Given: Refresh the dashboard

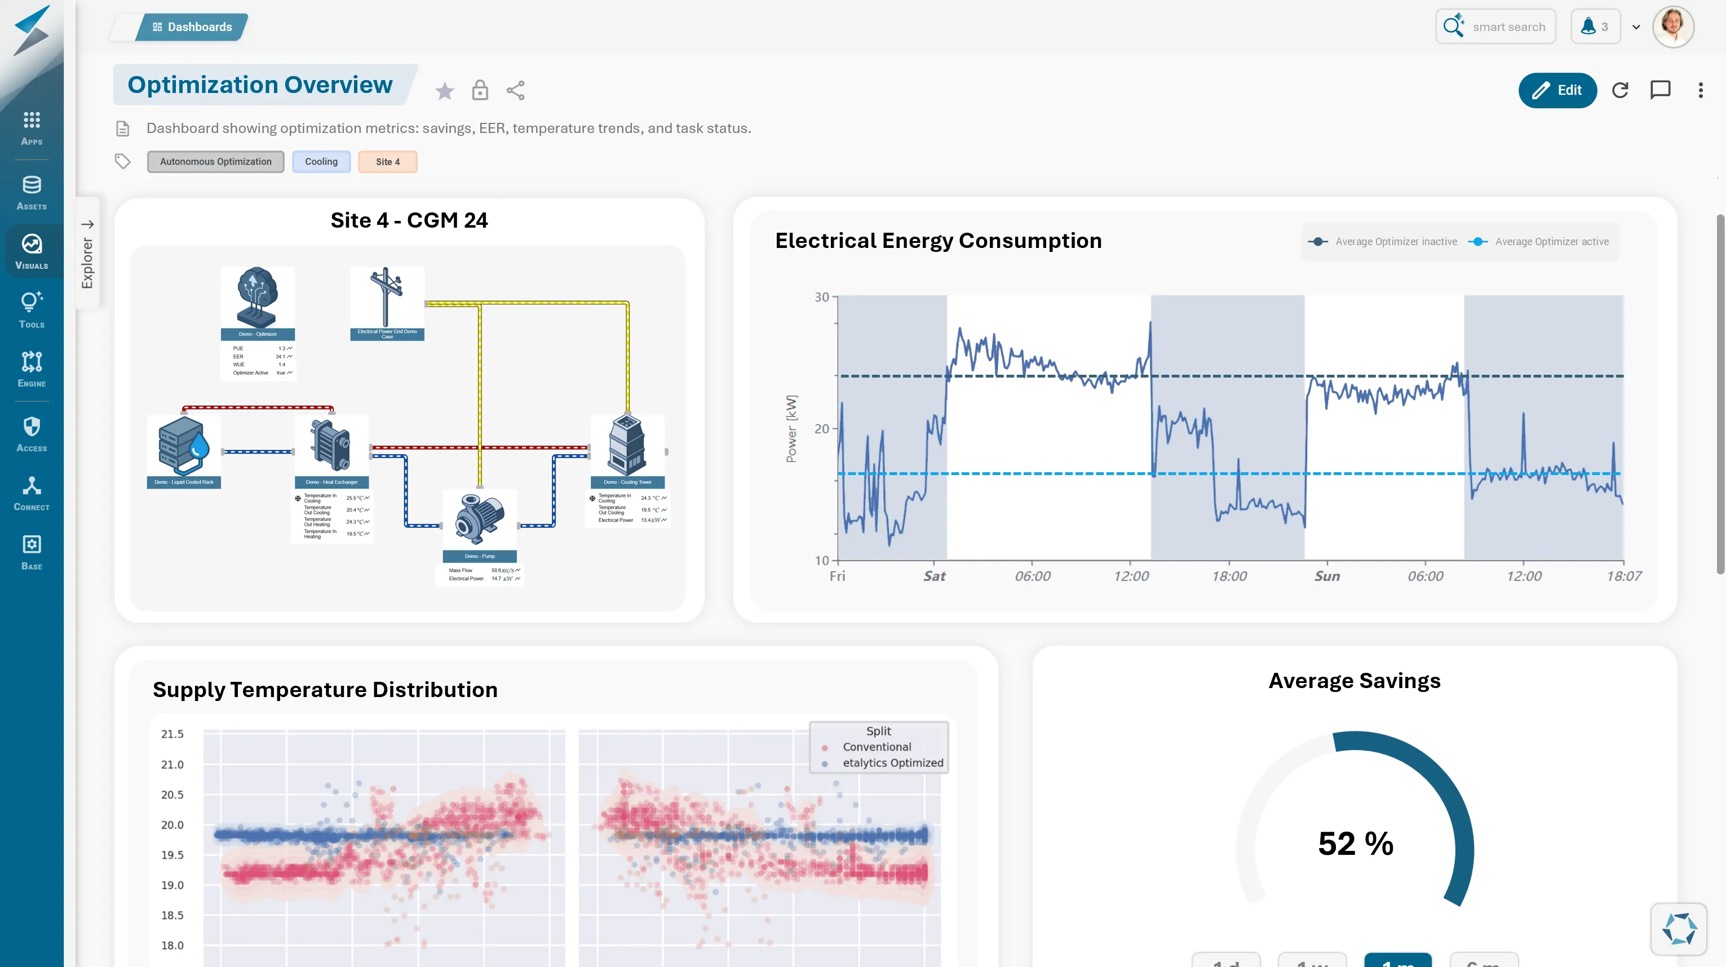Looking at the screenshot, I should (x=1619, y=90).
